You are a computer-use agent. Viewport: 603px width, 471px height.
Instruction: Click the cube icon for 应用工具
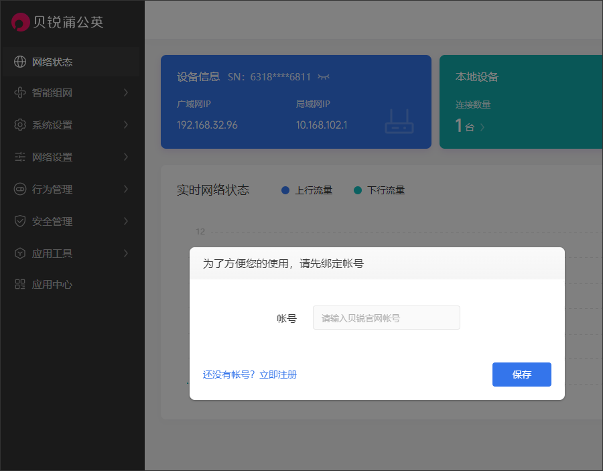click(x=20, y=253)
